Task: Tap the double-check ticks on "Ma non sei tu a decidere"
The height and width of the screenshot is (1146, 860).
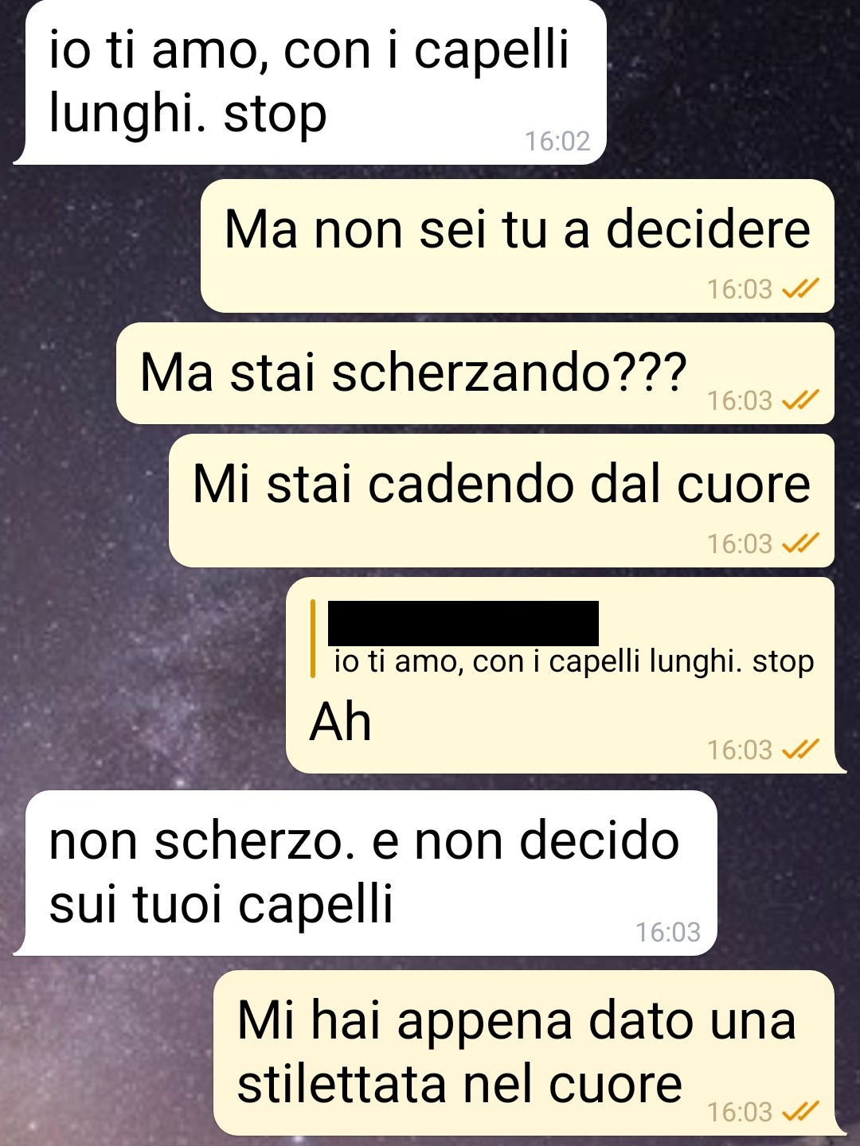Action: click(x=800, y=289)
